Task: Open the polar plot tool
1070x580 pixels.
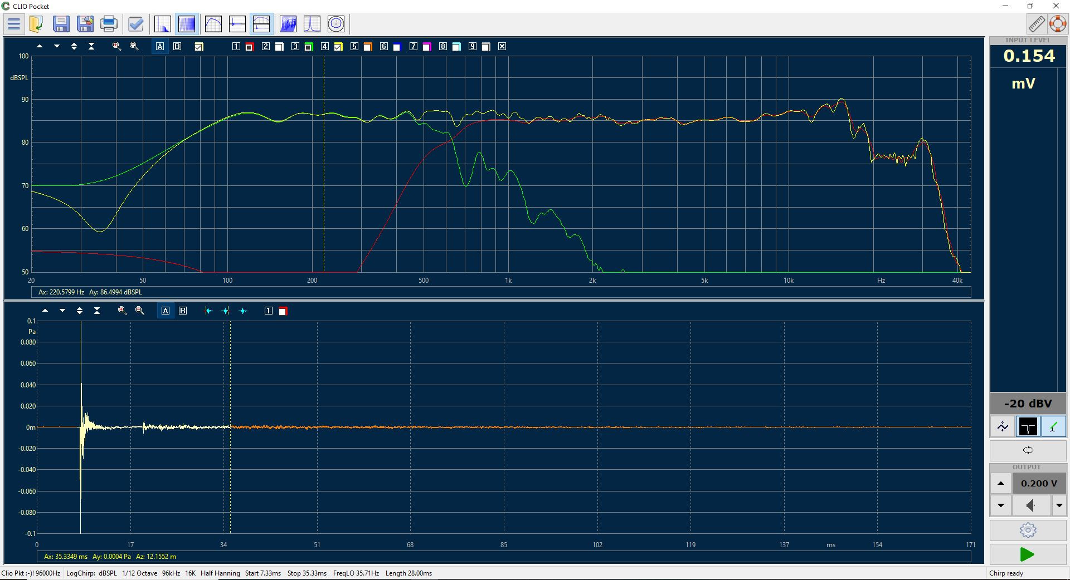Action: point(336,24)
